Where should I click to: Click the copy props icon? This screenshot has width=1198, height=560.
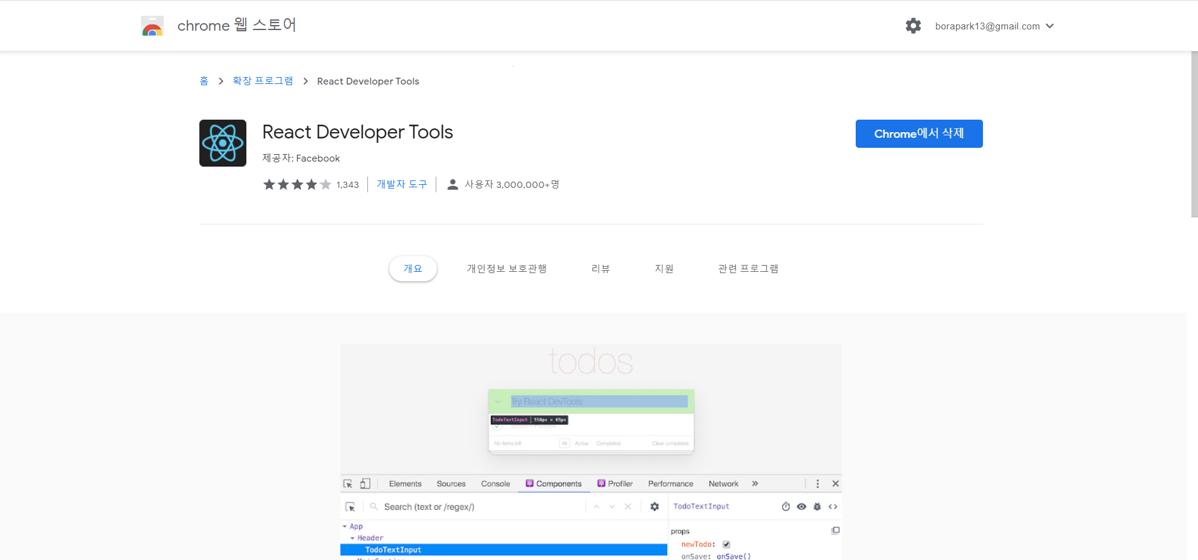(835, 531)
